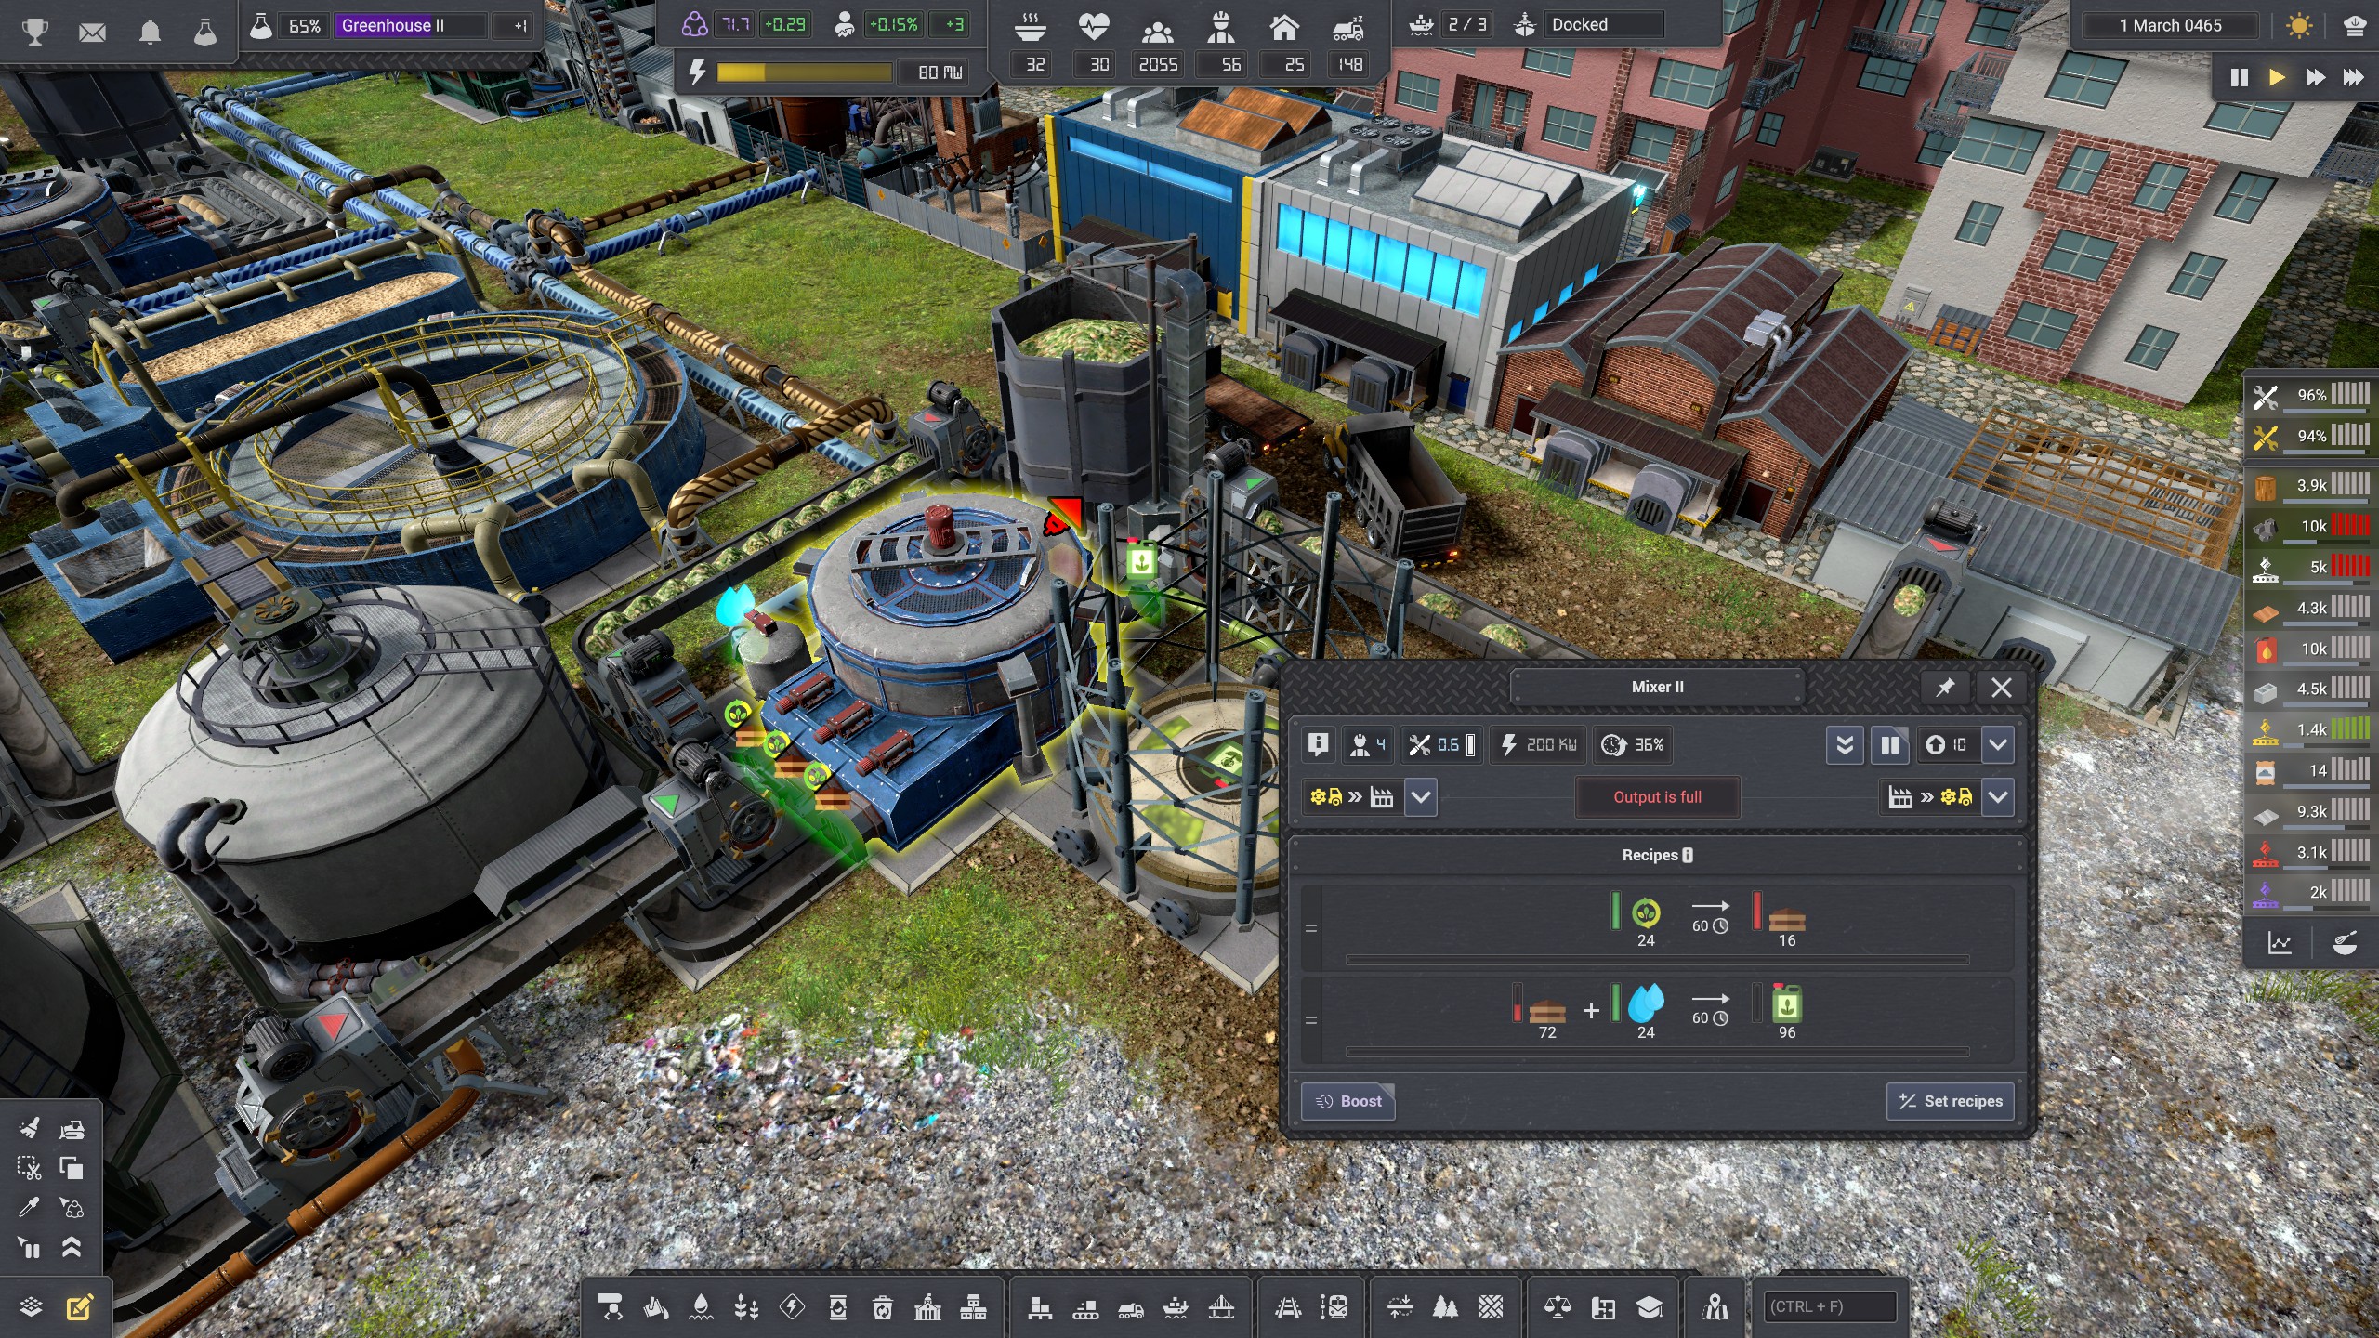Open the power and electricity build category
The height and width of the screenshot is (1338, 2379).
792,1308
